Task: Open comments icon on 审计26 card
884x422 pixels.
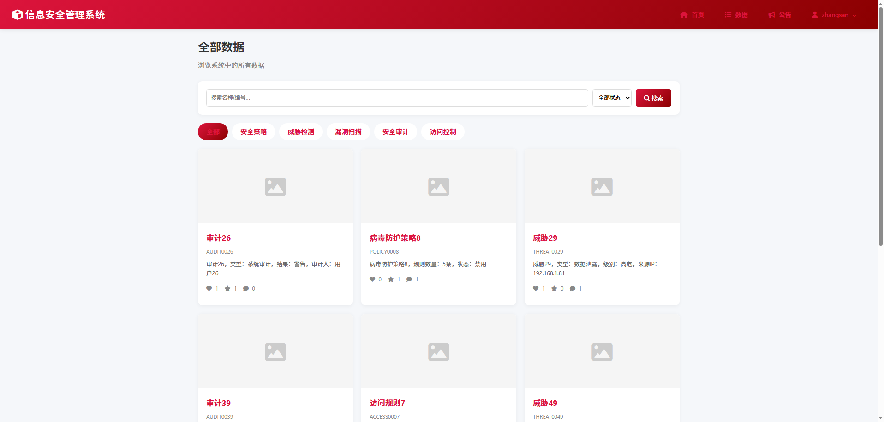Action: 246,289
